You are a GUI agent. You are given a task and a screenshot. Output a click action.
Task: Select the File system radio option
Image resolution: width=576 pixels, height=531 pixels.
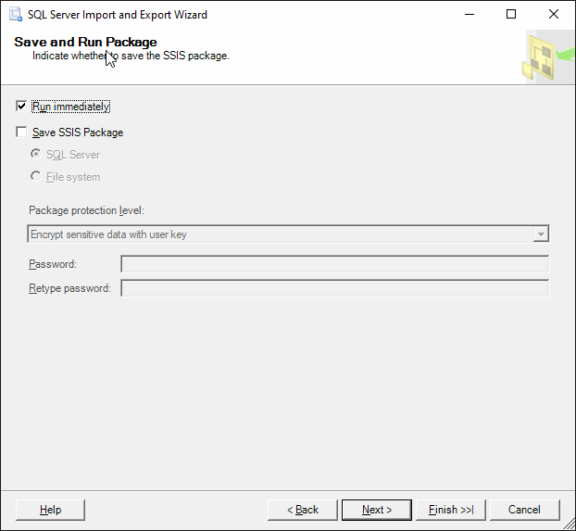[35, 176]
